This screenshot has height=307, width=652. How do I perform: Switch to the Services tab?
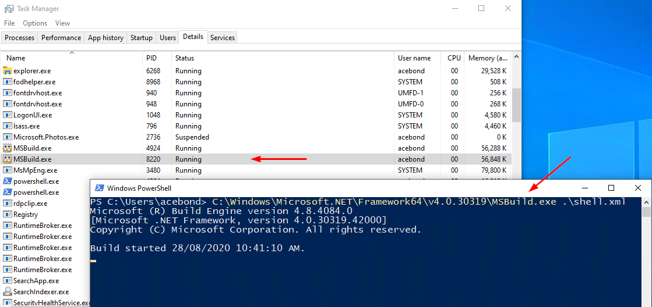point(223,38)
